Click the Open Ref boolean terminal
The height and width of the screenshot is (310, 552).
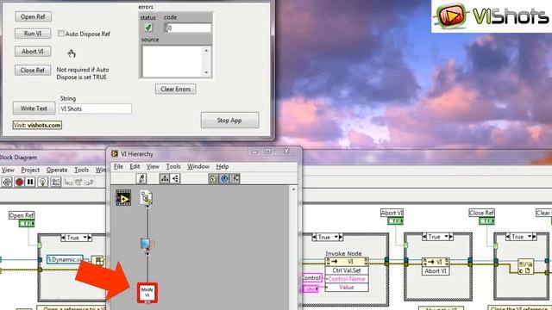27,223
